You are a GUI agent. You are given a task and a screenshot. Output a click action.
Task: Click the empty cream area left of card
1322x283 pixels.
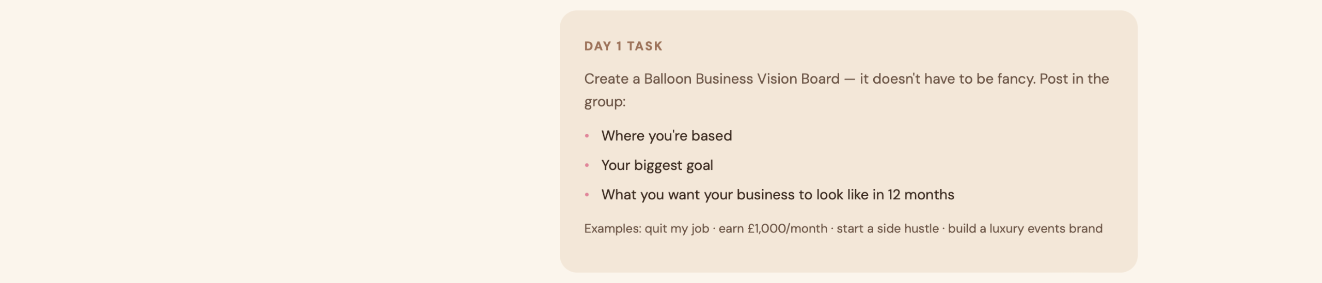[279, 141]
